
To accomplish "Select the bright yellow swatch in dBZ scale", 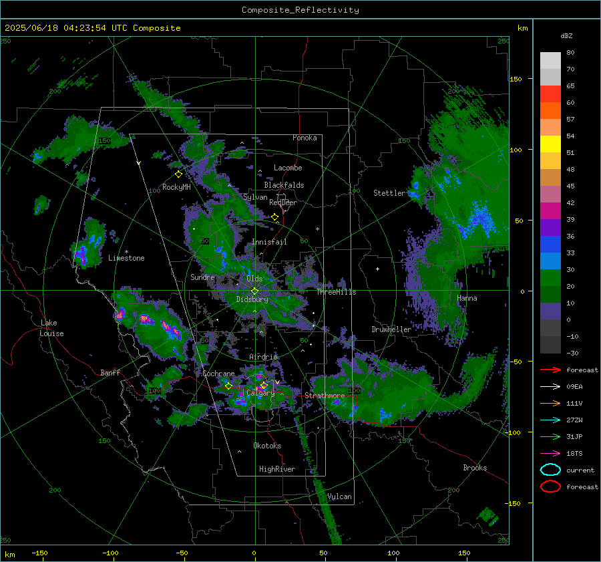I will [550, 144].
